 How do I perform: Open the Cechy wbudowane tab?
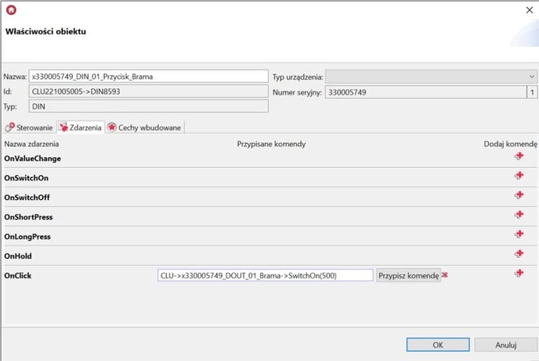click(x=145, y=127)
